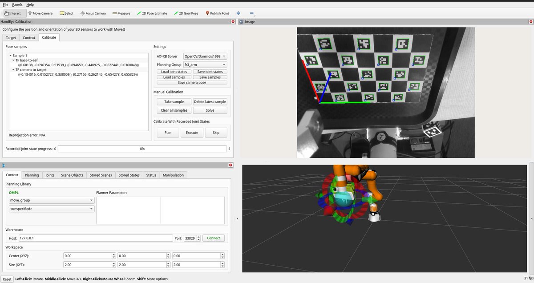Select the base-to-eef transform values row

[x=78, y=65]
